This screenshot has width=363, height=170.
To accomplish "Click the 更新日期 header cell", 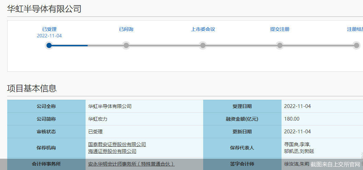I will coord(242,132).
